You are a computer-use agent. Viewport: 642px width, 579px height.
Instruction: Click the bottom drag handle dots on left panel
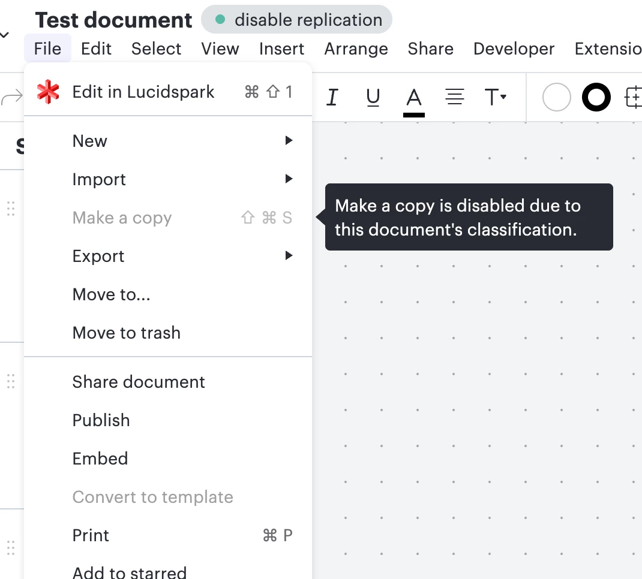[11, 547]
